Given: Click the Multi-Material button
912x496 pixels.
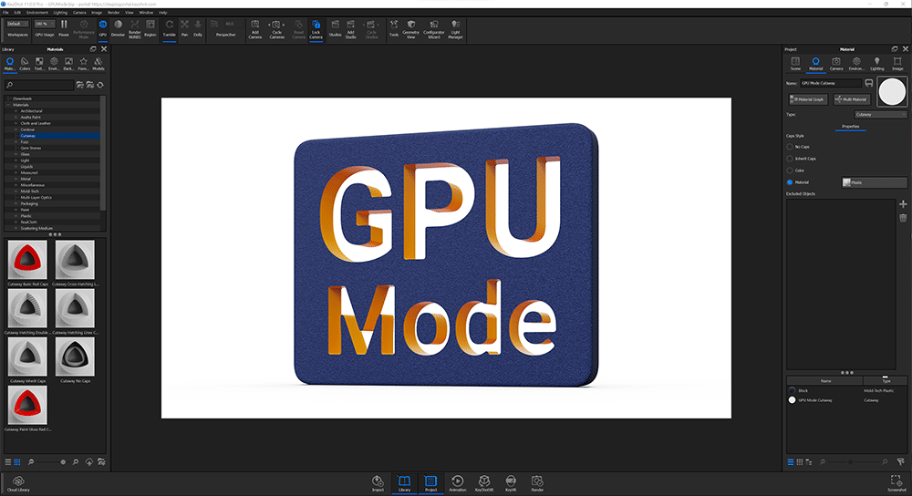Looking at the screenshot, I should point(850,99).
